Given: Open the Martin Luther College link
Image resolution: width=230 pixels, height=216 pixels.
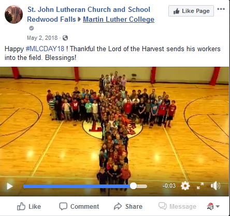Looking at the screenshot, I should (x=119, y=19).
